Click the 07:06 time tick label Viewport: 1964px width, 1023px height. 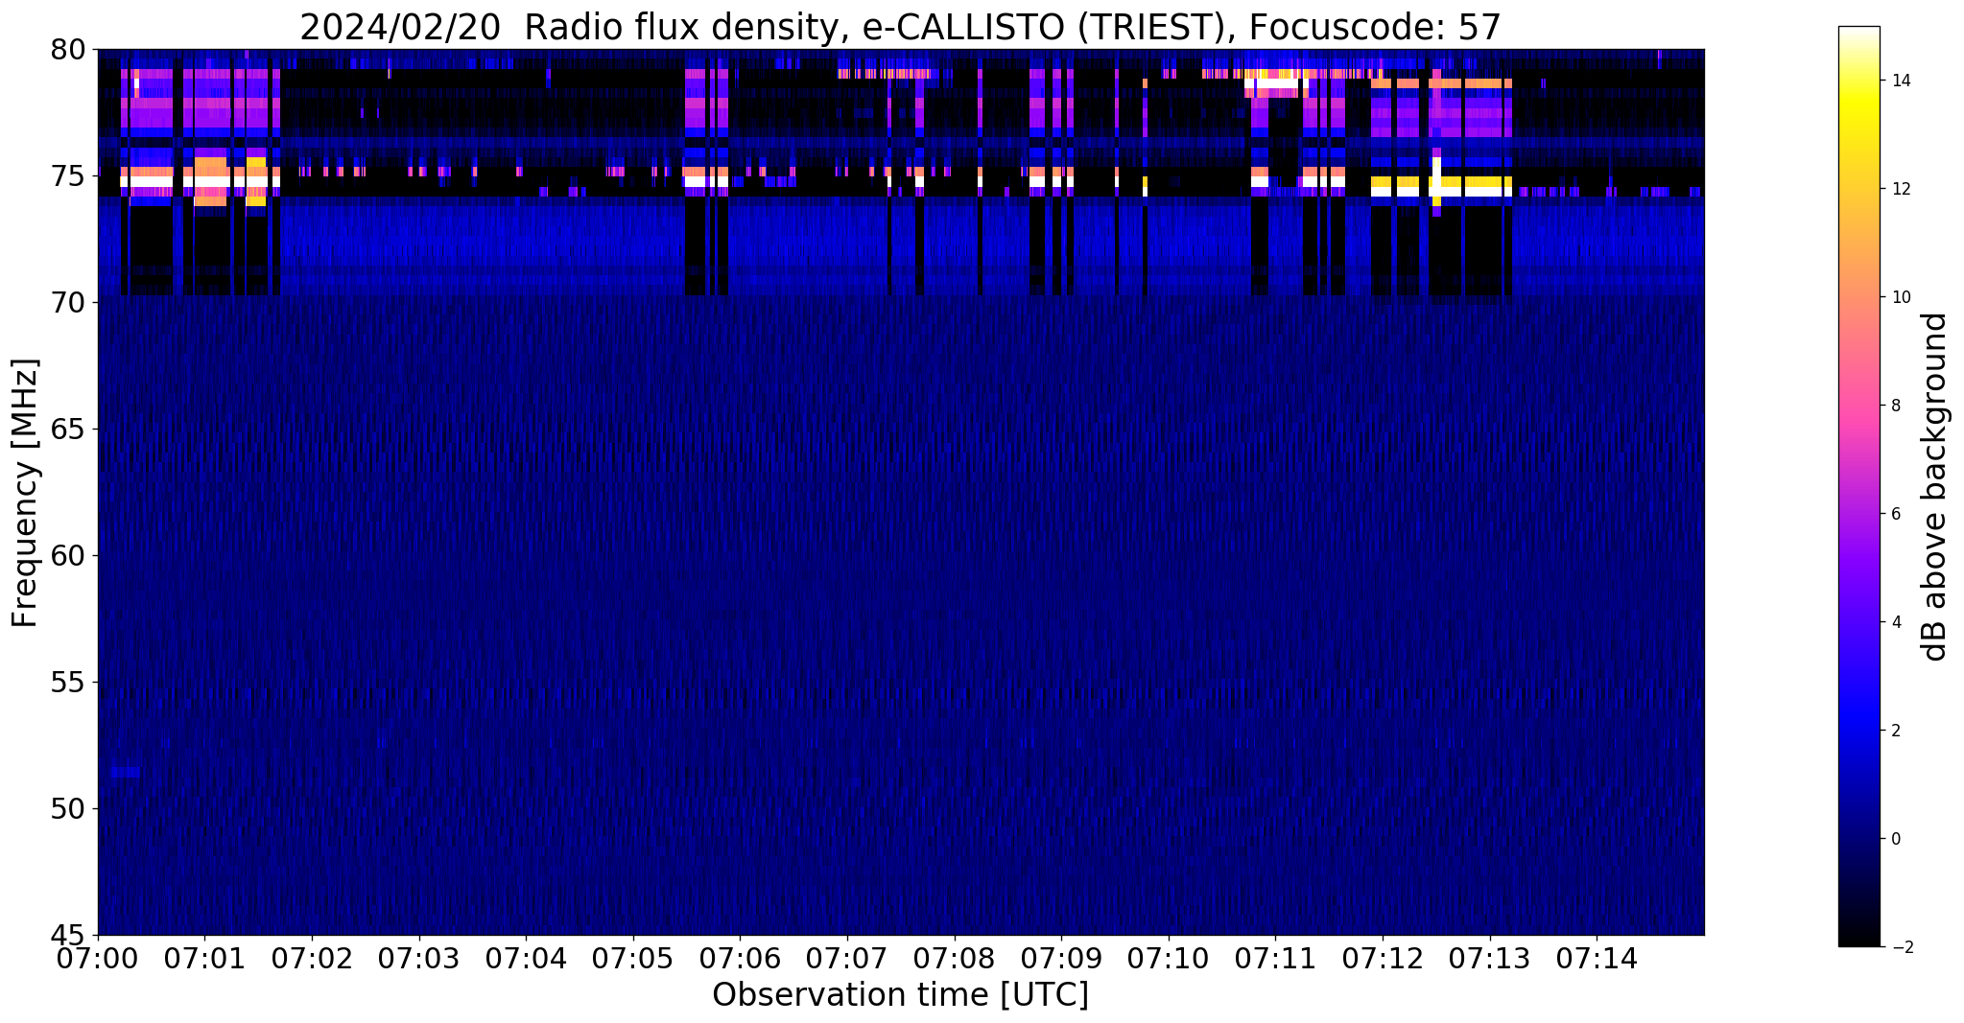click(x=741, y=958)
